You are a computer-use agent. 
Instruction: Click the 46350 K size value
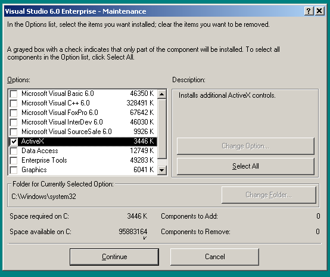click(x=142, y=94)
